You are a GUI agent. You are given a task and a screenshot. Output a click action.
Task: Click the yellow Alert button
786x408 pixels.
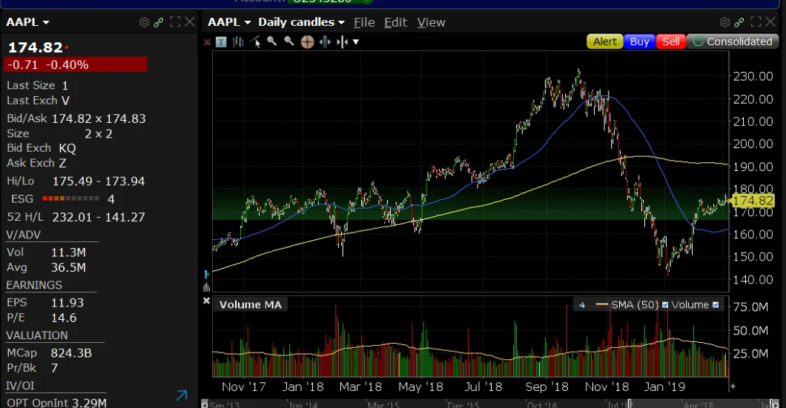pyautogui.click(x=604, y=41)
